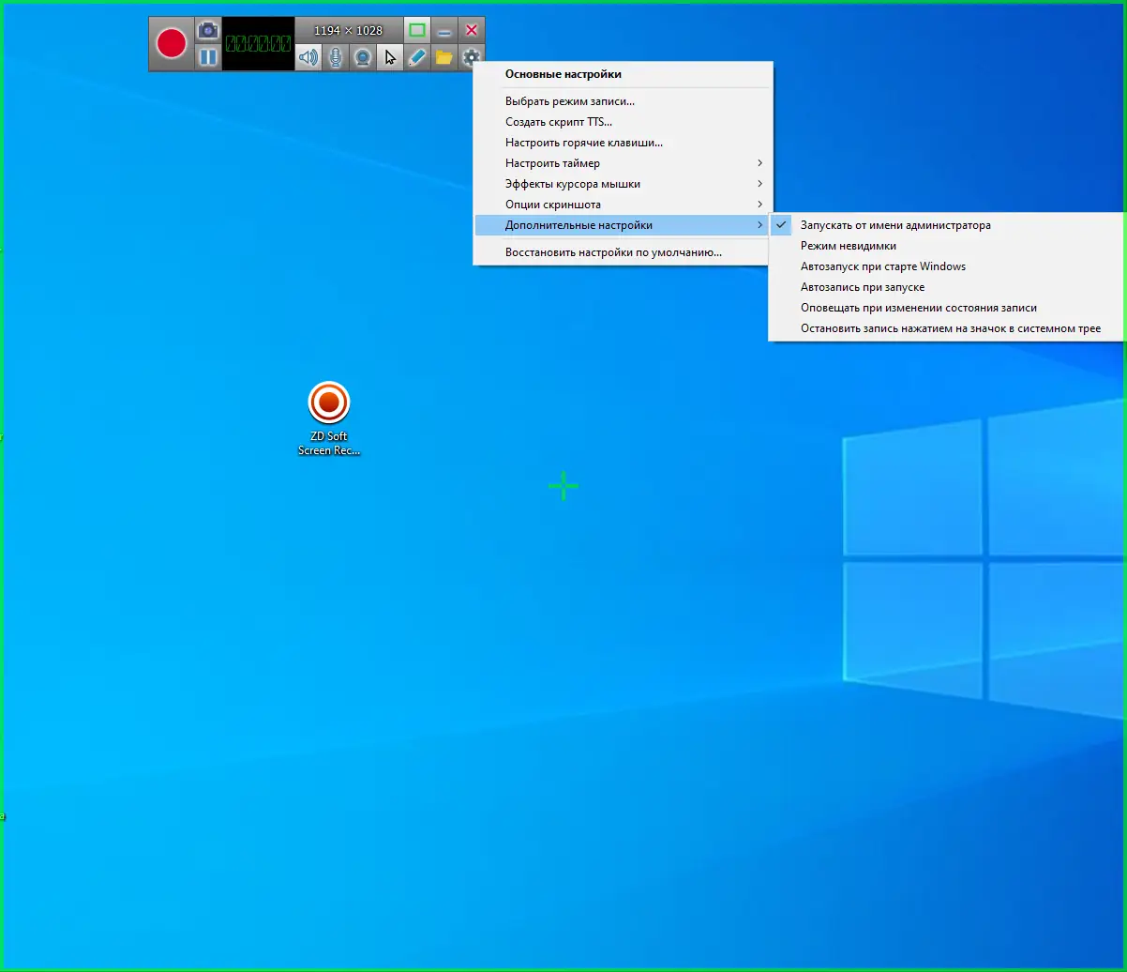Click the 1194 × 1028 resolution display

349,30
